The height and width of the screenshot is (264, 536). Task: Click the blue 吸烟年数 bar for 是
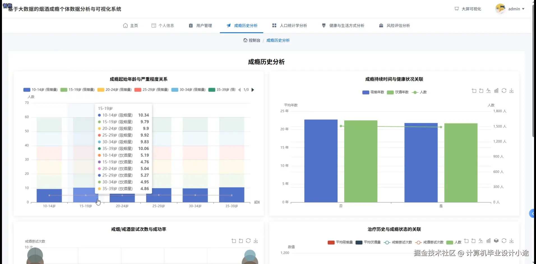421,163
